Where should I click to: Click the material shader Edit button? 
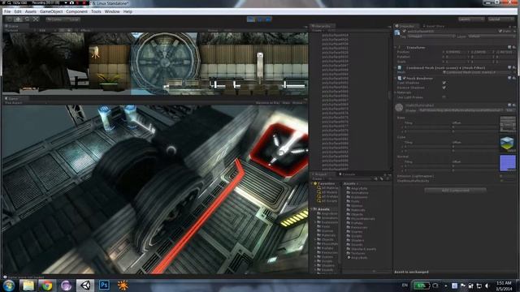coord(510,110)
